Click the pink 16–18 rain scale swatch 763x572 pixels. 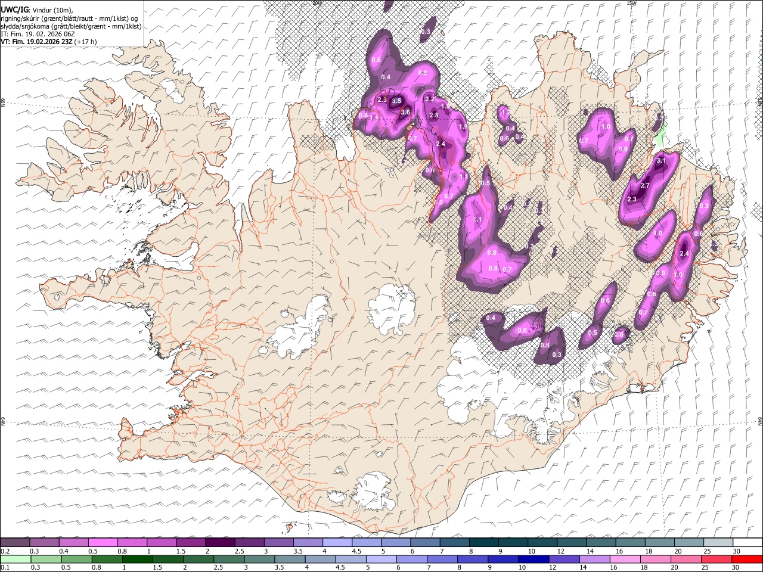coord(625,559)
